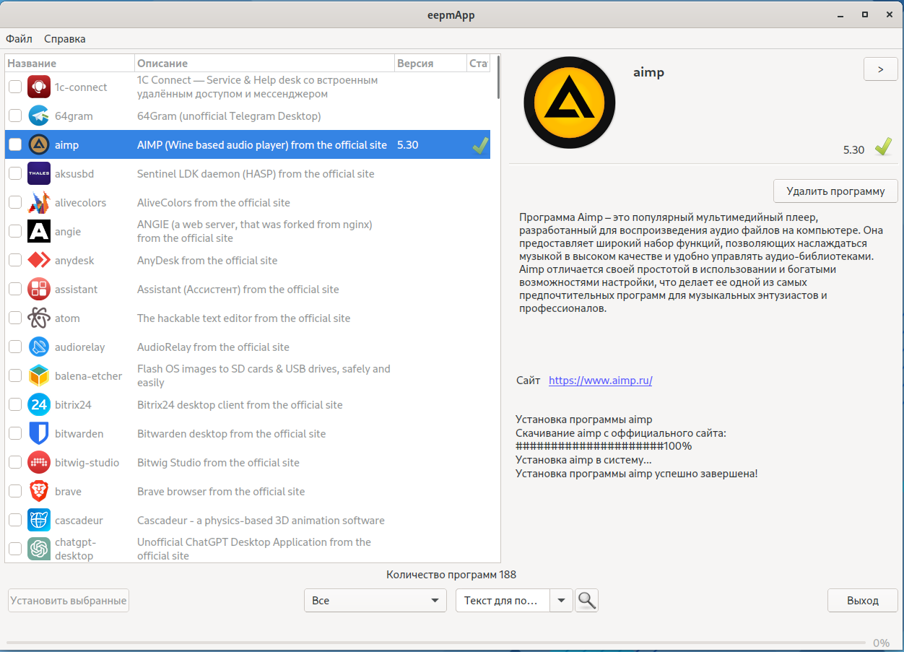
Task: Click the bottom progress bar showing 0%
Action: tap(436, 642)
